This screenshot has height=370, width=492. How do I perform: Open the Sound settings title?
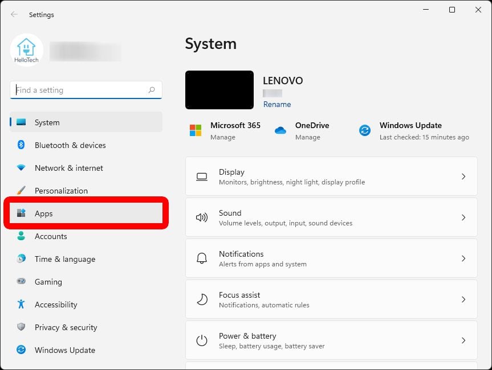230,213
